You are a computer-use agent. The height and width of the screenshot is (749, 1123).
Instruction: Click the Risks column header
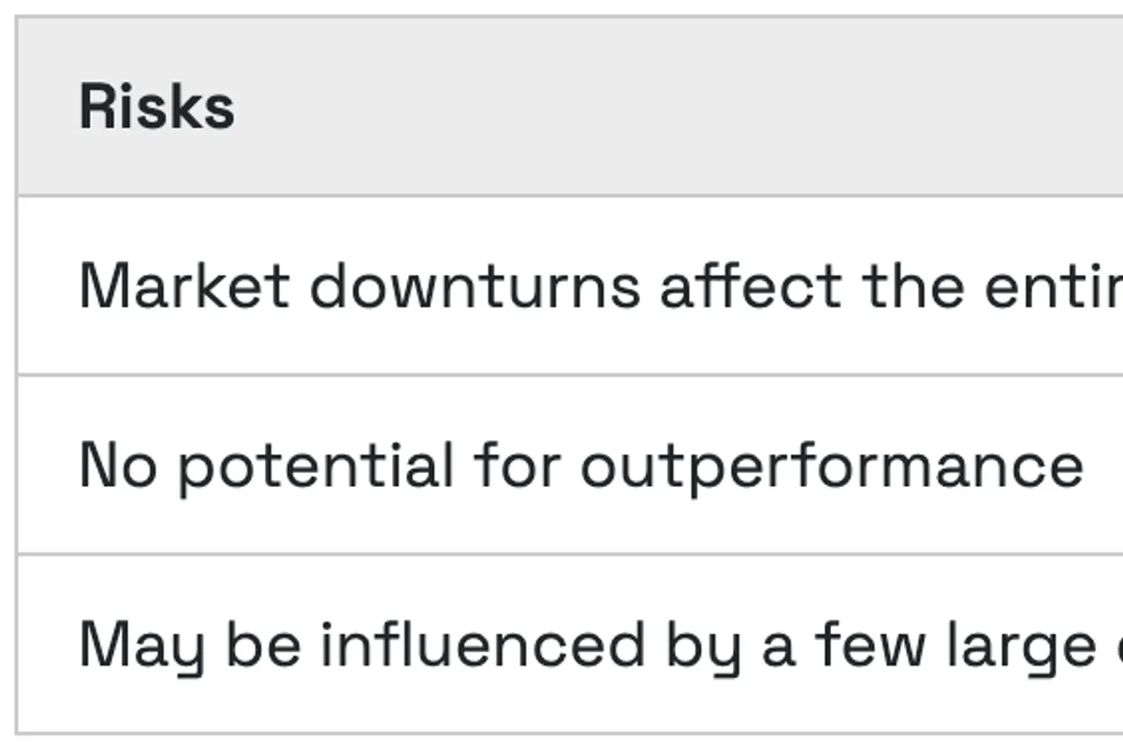pyautogui.click(x=157, y=107)
